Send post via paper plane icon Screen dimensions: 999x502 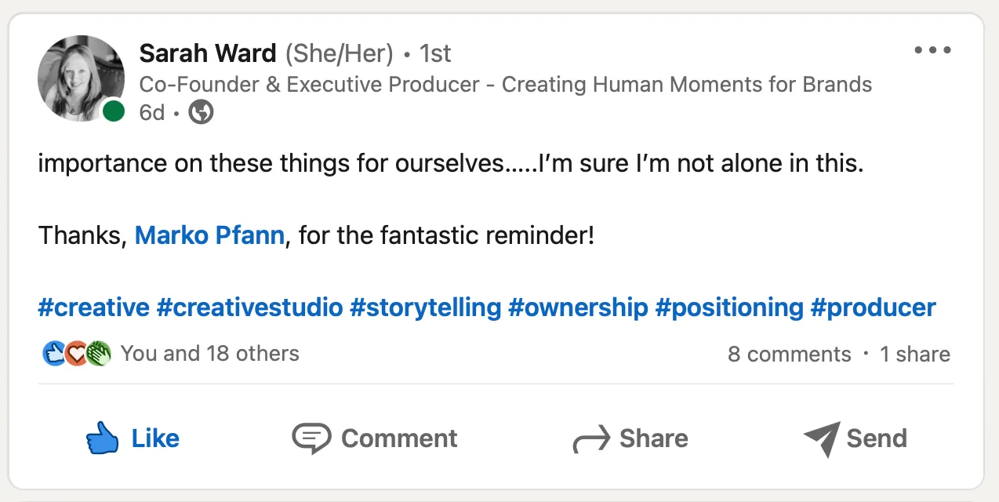[855, 438]
